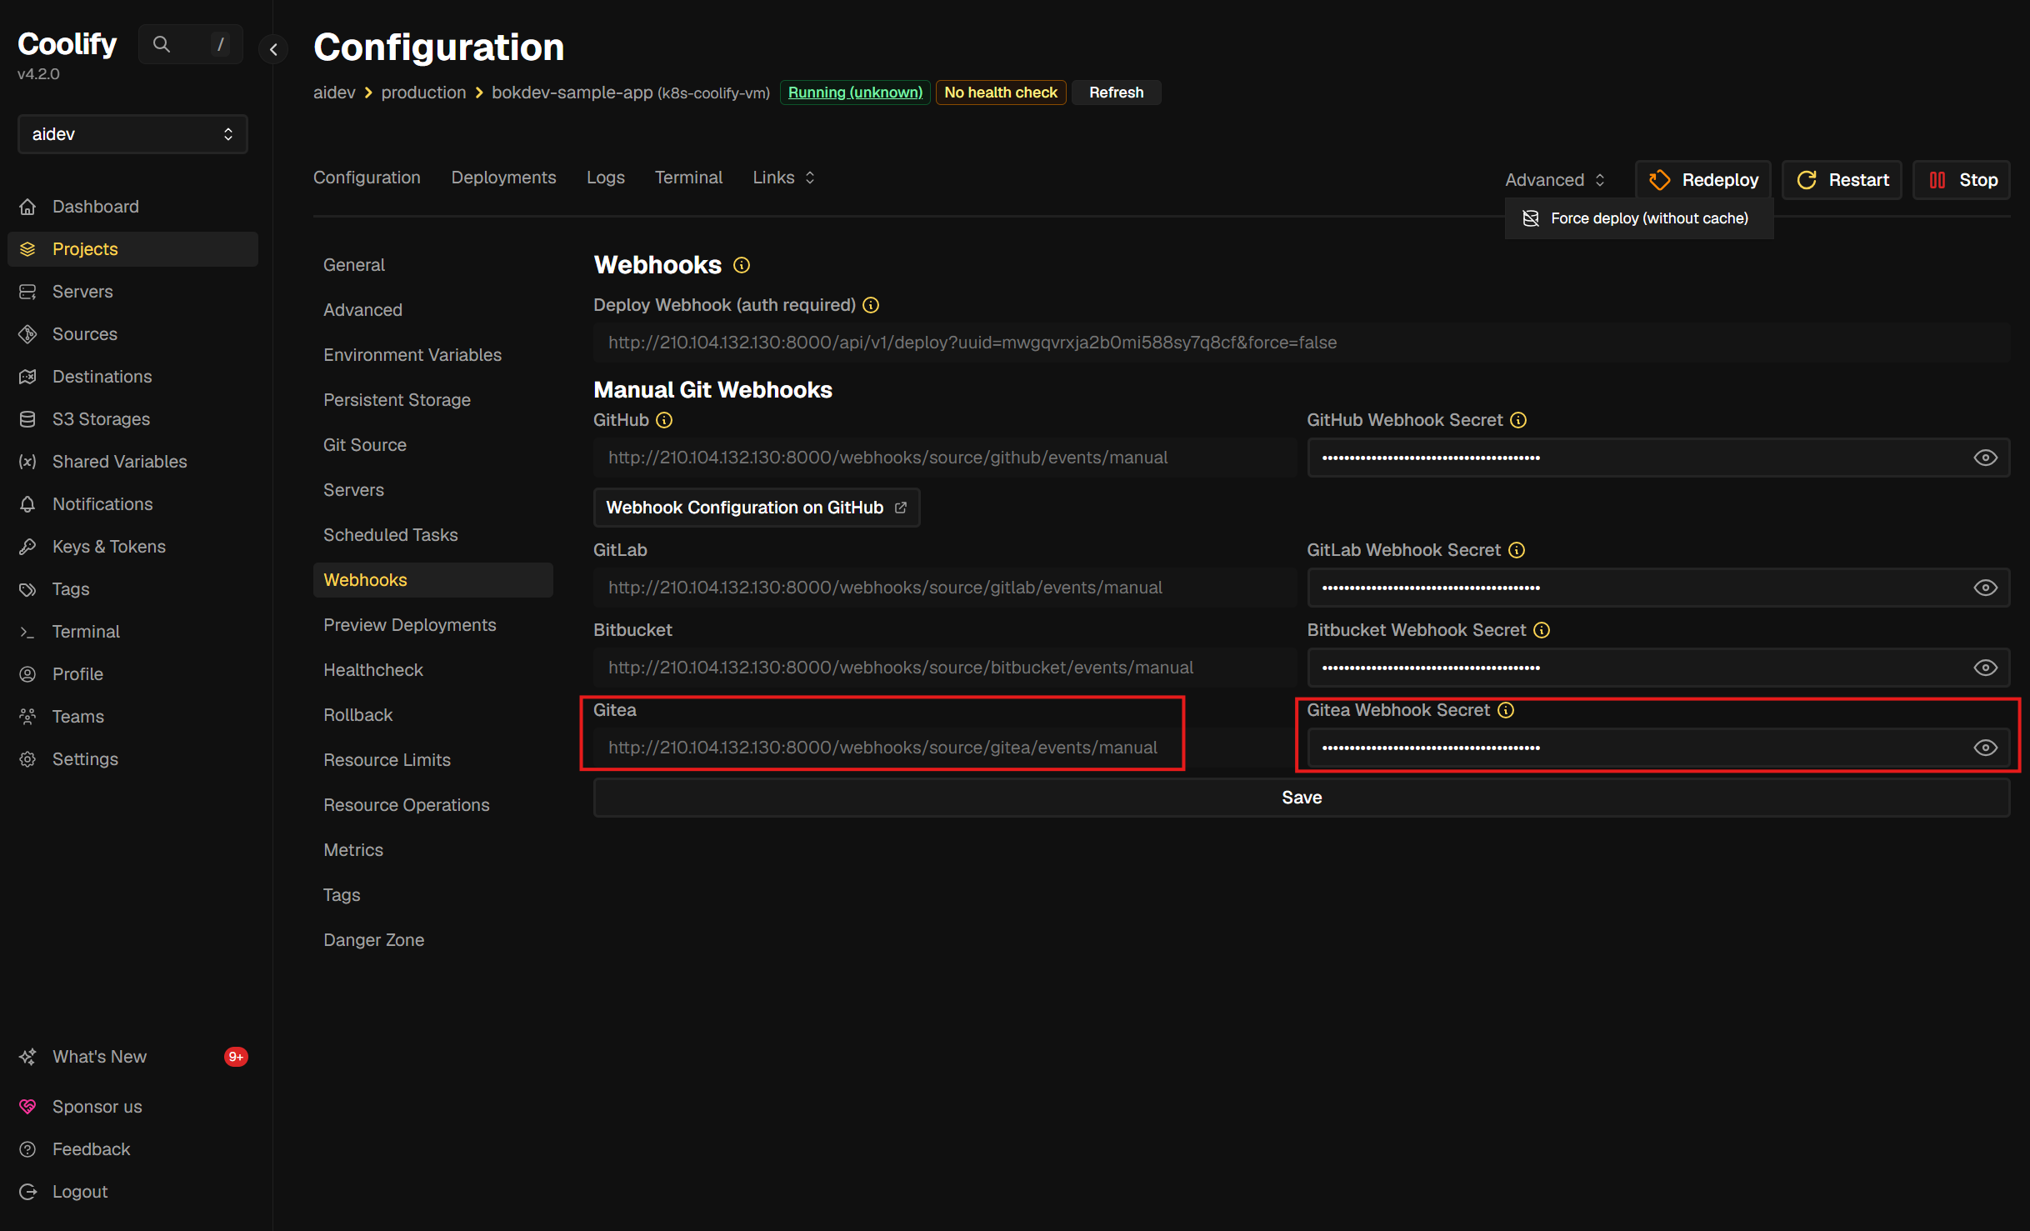Image resolution: width=2030 pixels, height=1231 pixels.
Task: Click the Settings gear icon
Action: pos(27,759)
